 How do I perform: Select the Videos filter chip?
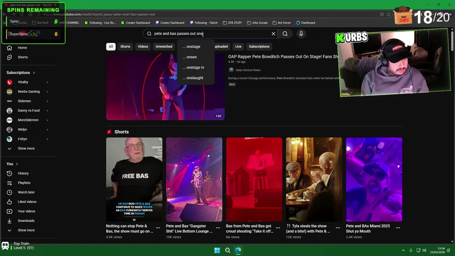(143, 47)
